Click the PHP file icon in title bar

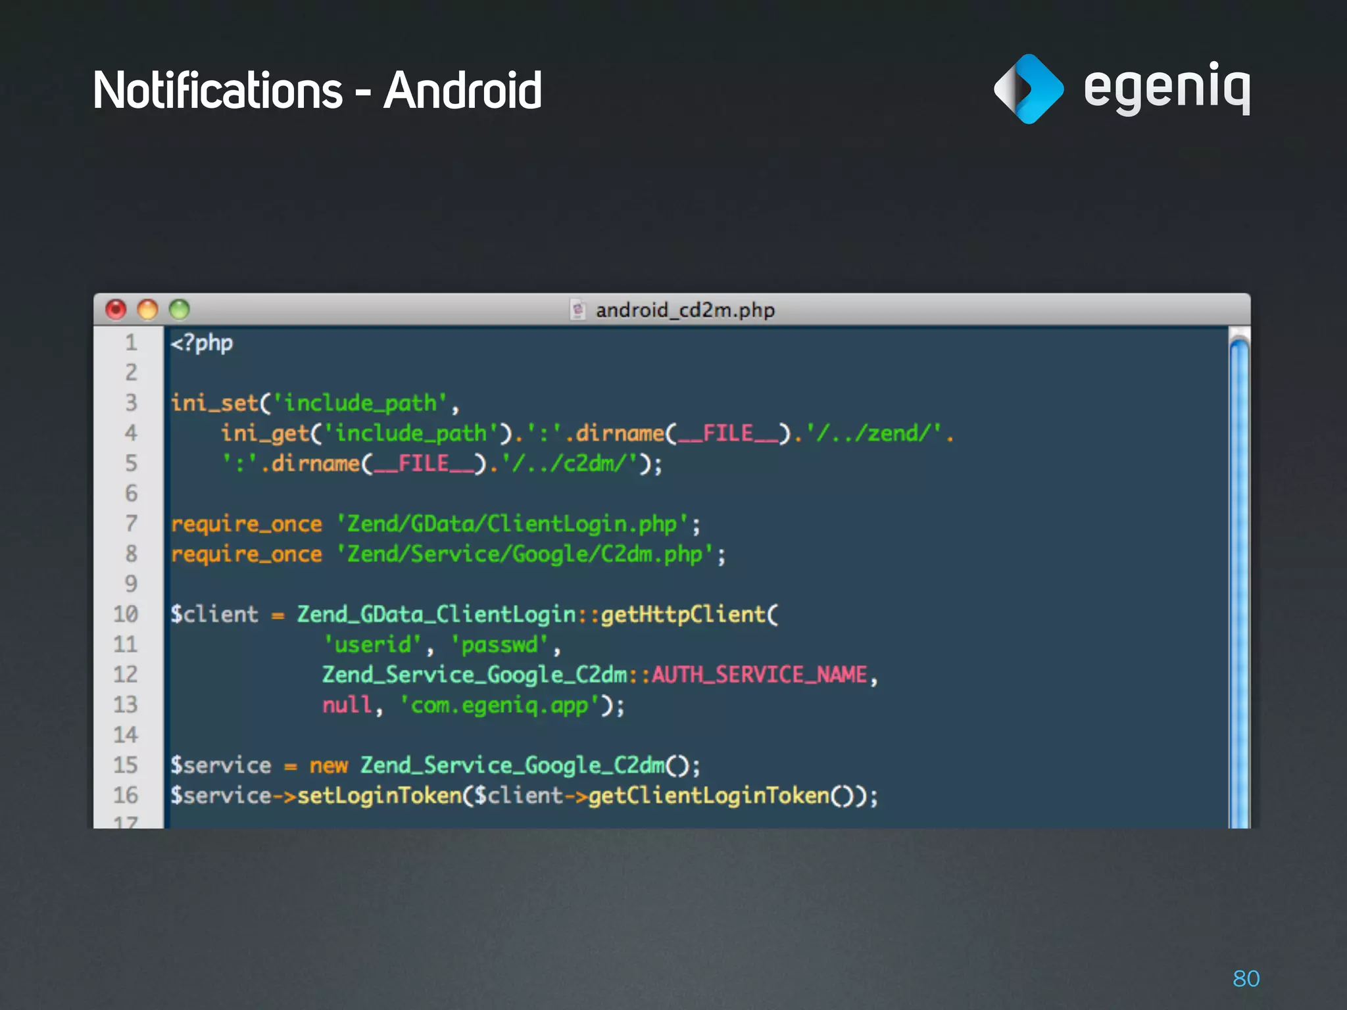pos(577,310)
